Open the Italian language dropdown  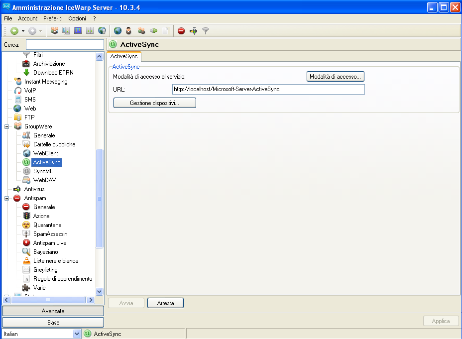coord(77,334)
